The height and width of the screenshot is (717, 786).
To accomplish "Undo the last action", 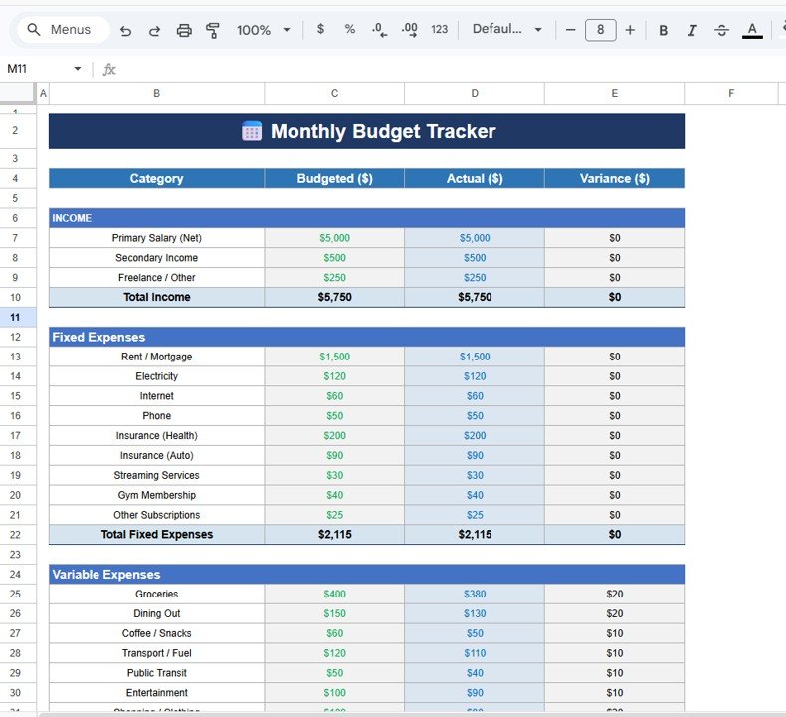I will point(125,30).
